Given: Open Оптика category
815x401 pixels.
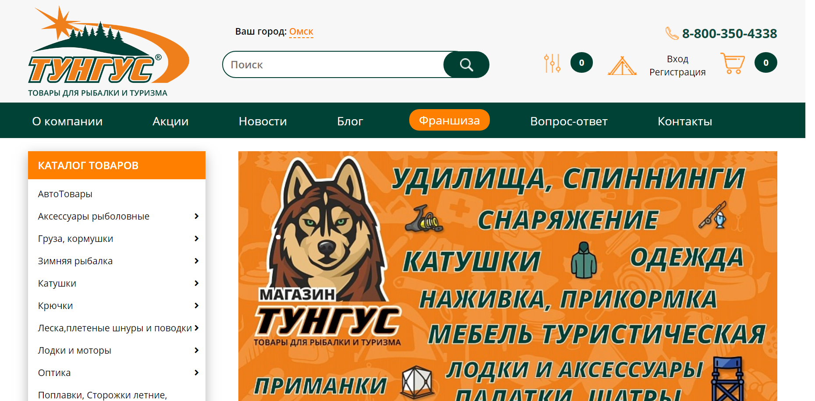Looking at the screenshot, I should pyautogui.click(x=54, y=373).
